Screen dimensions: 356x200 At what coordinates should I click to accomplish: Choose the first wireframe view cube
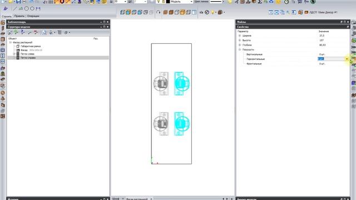[122, 12]
